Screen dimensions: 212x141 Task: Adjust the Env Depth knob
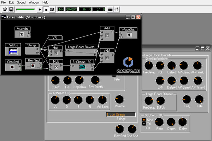95,80
